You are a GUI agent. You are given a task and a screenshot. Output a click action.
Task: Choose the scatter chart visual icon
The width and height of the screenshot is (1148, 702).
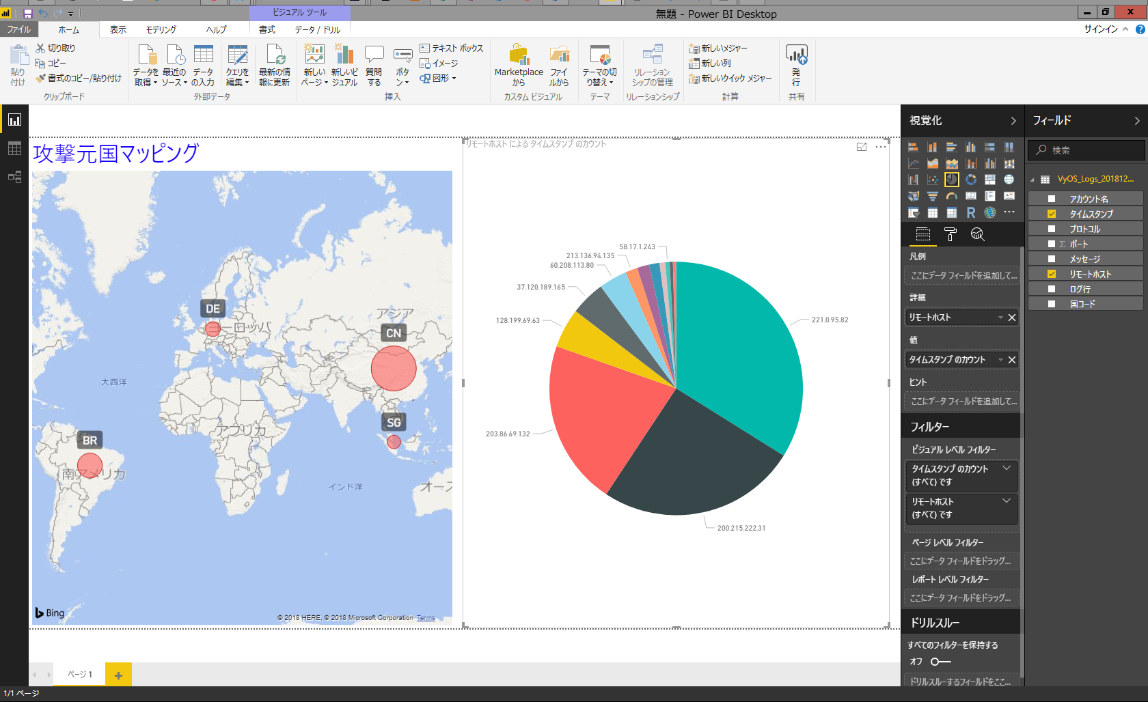click(x=933, y=180)
